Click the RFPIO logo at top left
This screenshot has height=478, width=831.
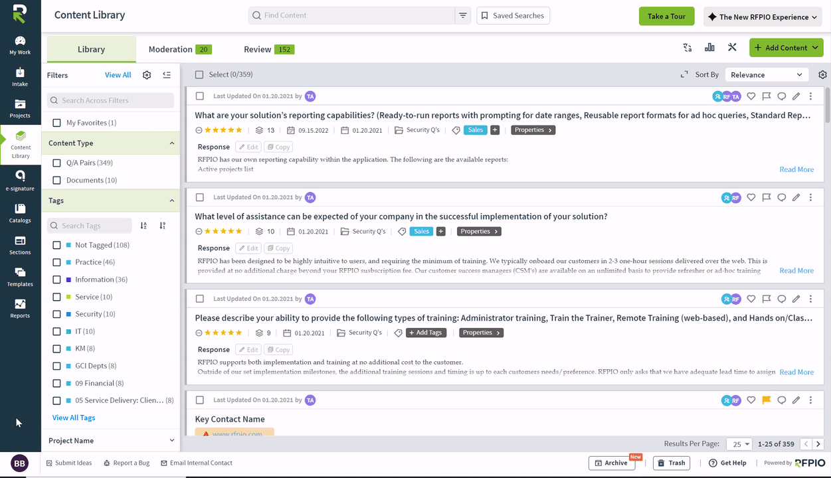[20, 15]
